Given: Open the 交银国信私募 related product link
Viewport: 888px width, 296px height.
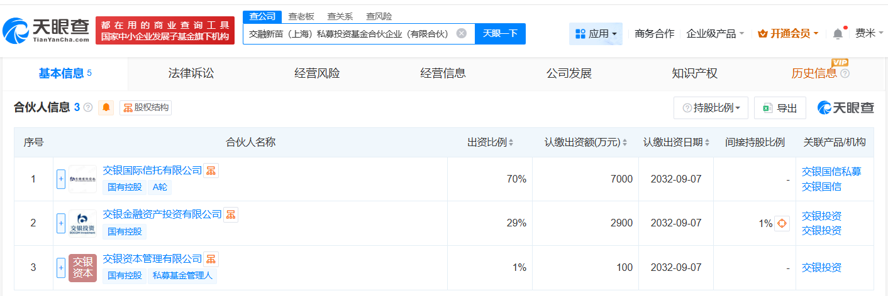Looking at the screenshot, I should point(831,171).
